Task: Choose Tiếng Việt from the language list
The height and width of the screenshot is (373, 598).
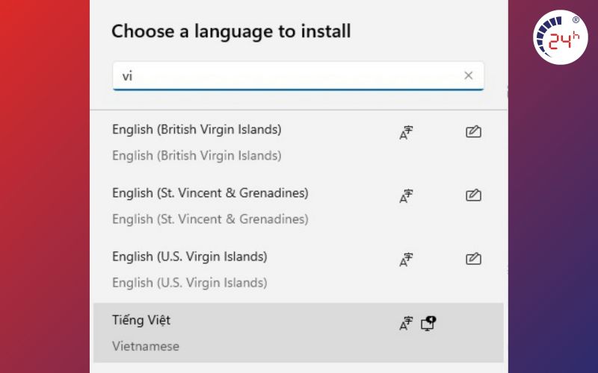Action: (x=298, y=333)
